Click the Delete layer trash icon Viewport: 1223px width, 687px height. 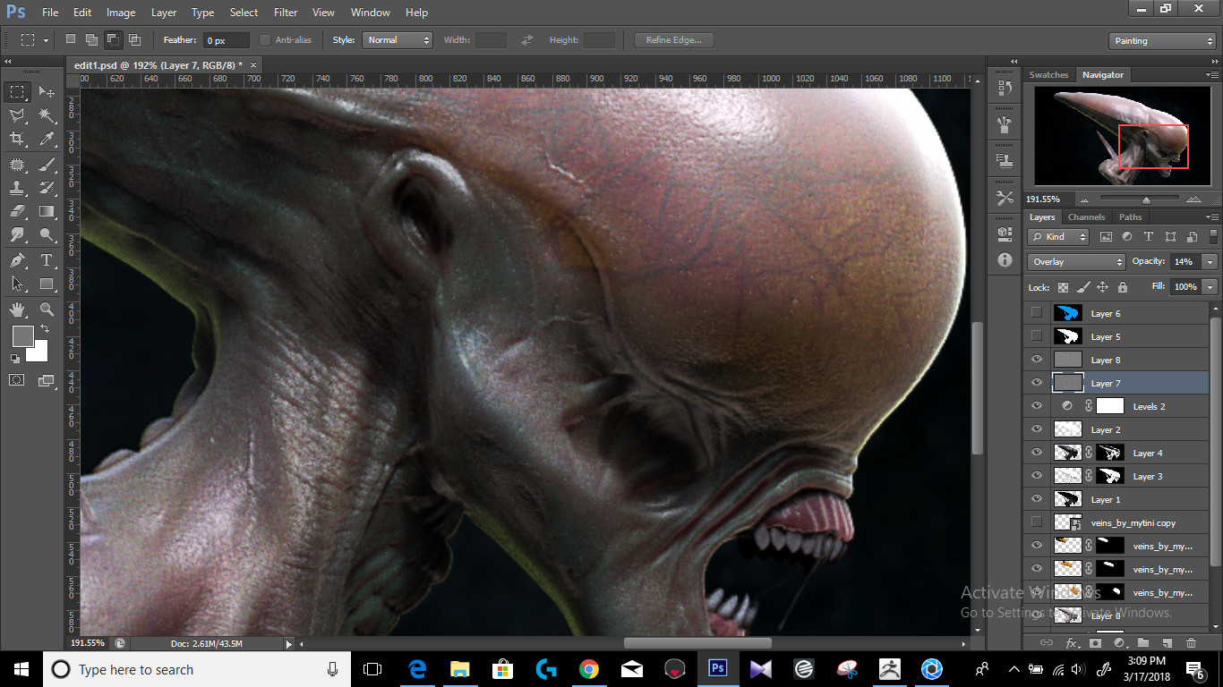pos(1191,643)
